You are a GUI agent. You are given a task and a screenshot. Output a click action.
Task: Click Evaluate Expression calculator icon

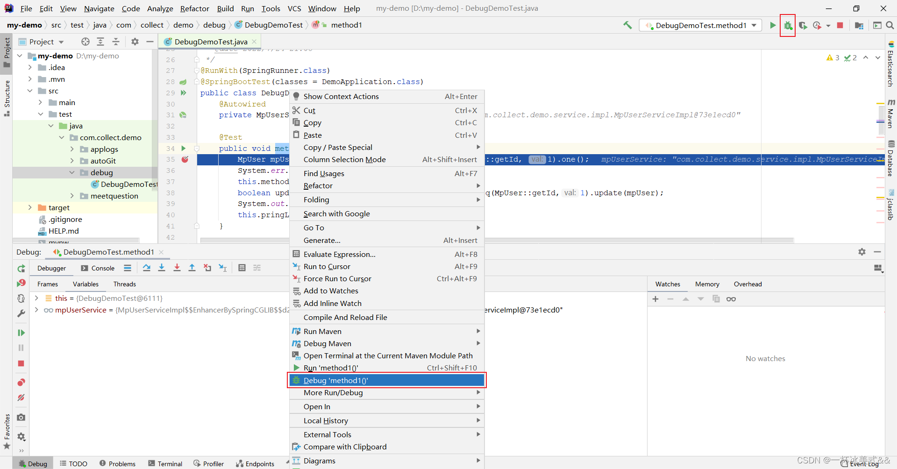point(242,268)
